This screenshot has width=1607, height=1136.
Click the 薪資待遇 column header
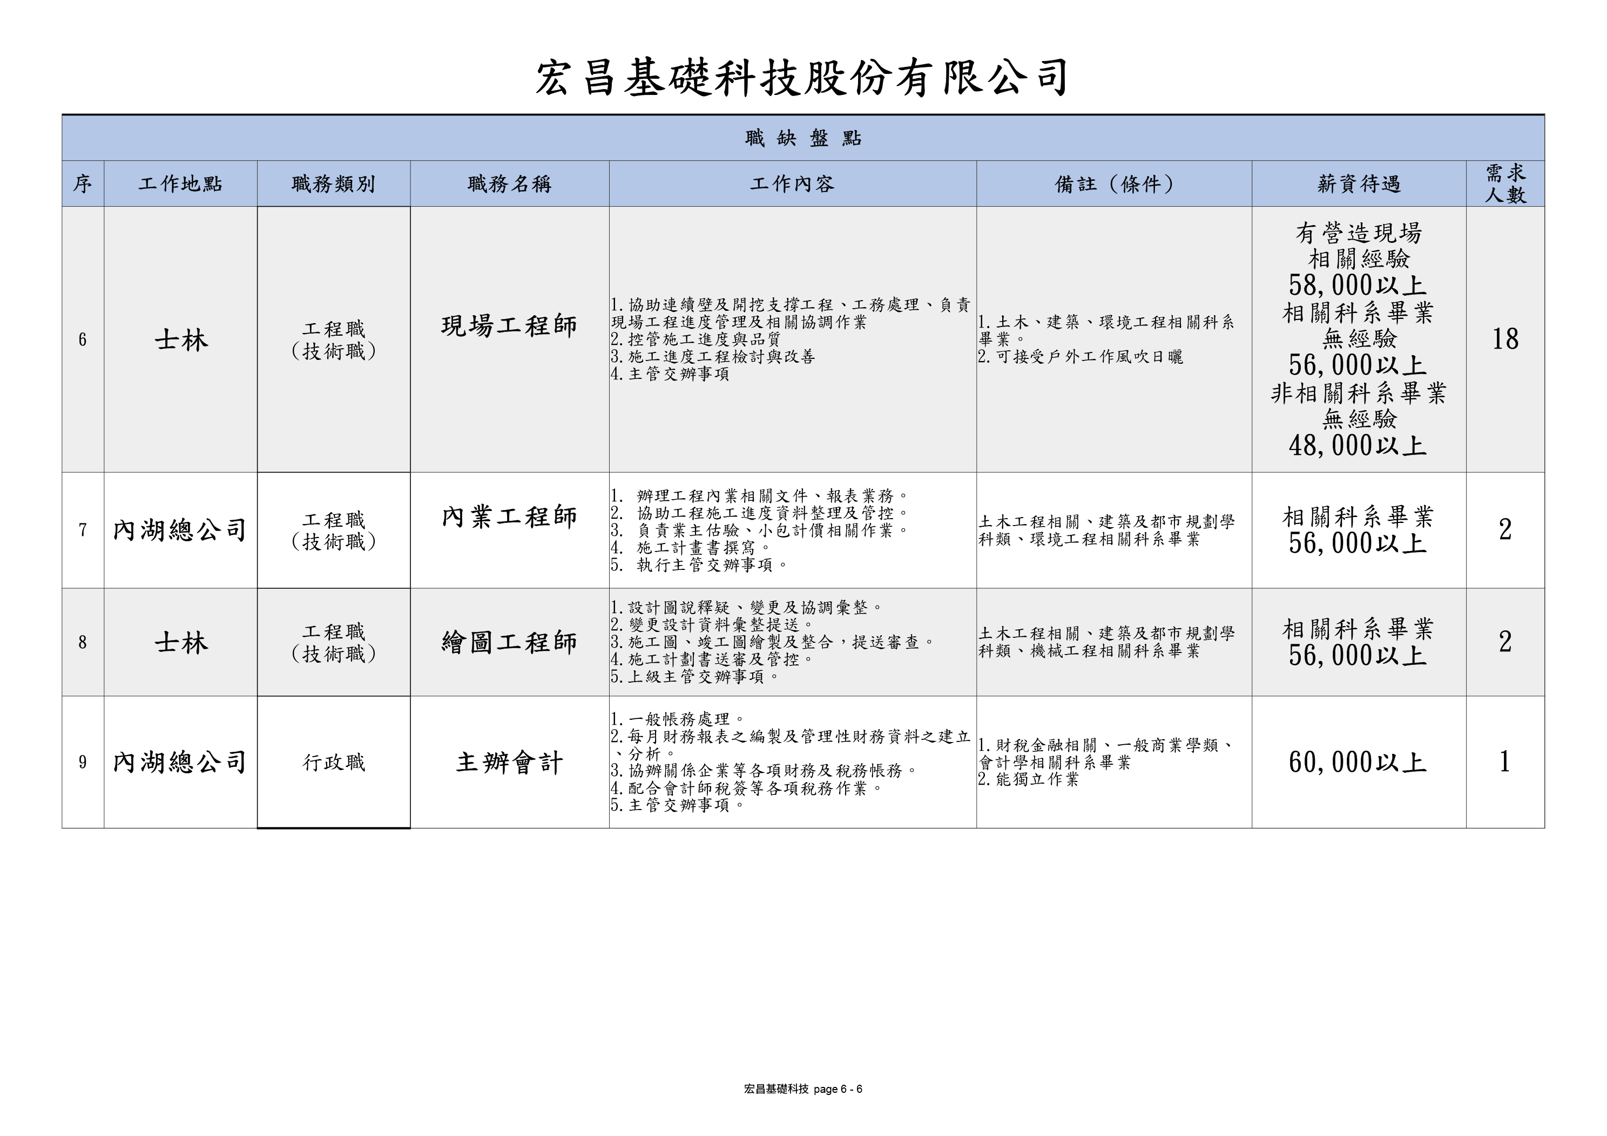1359,184
